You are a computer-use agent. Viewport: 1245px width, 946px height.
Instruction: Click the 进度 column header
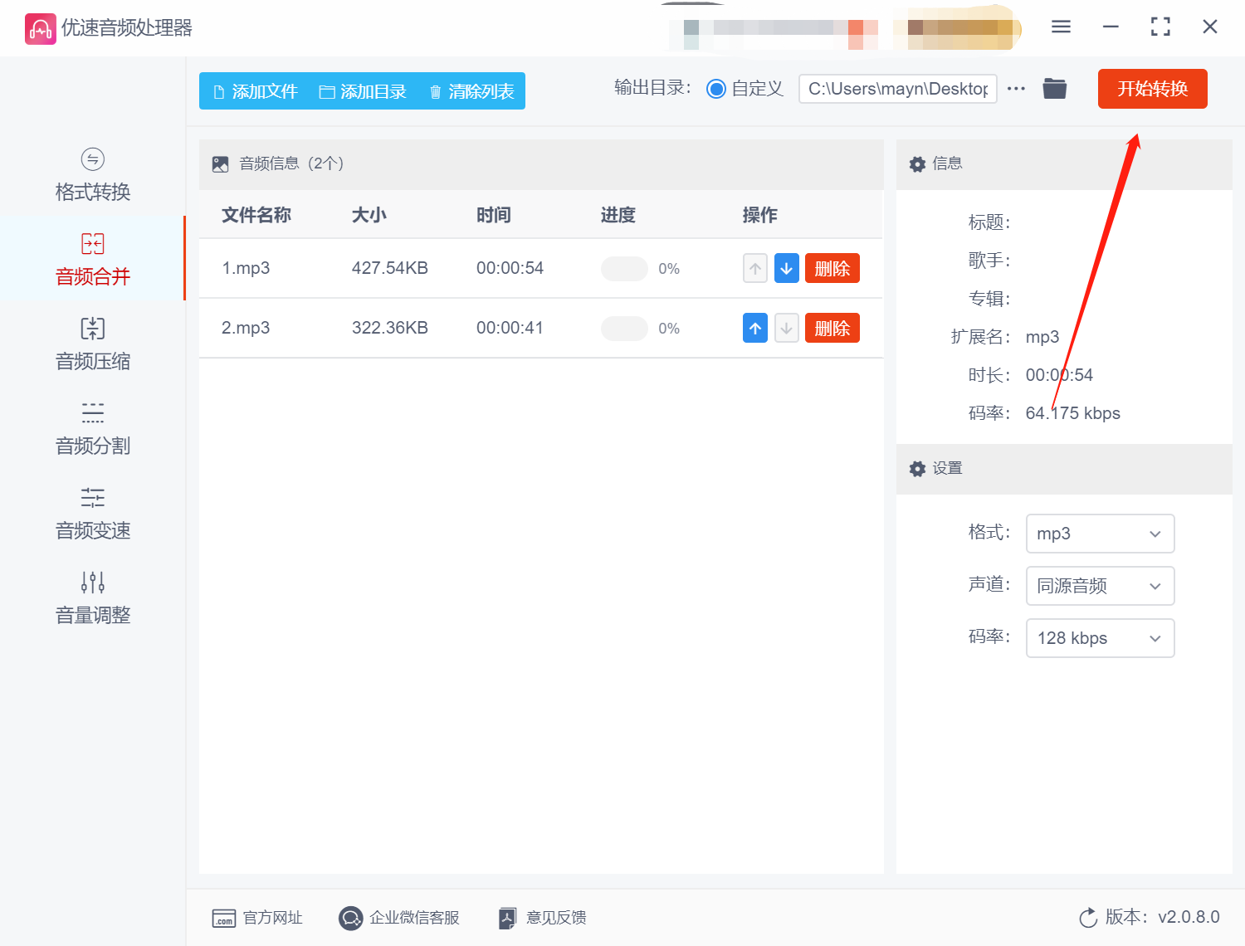(x=618, y=215)
